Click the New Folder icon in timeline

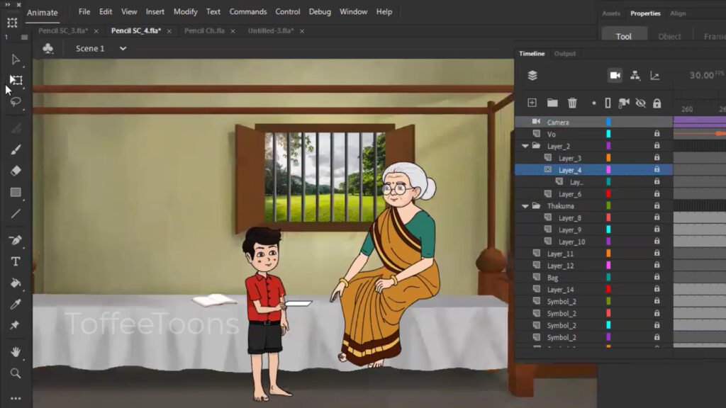tap(552, 103)
